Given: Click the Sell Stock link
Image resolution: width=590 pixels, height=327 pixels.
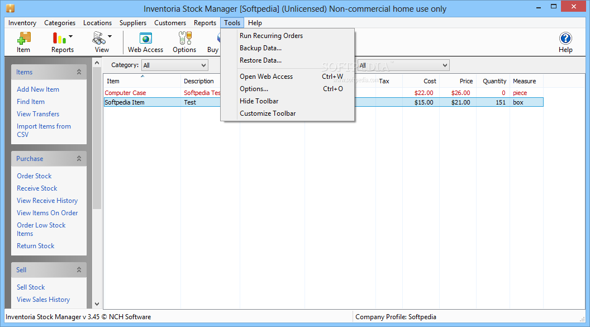Looking at the screenshot, I should (31, 287).
